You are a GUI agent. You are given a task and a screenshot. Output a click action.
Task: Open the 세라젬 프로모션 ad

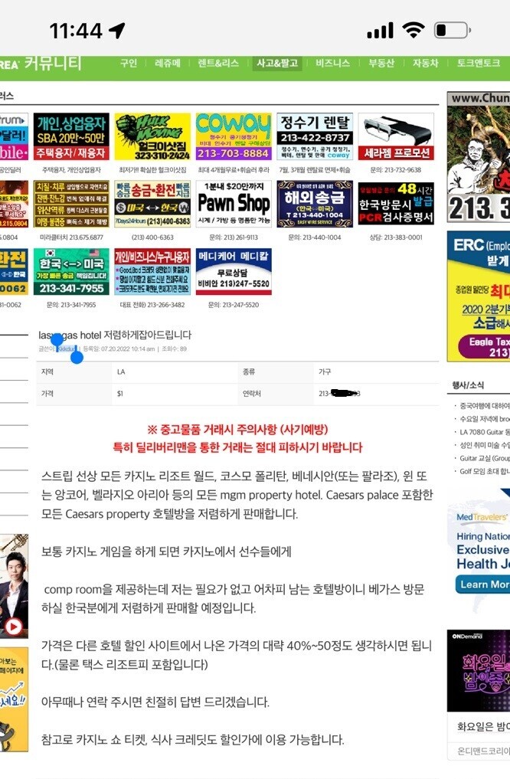pos(396,136)
